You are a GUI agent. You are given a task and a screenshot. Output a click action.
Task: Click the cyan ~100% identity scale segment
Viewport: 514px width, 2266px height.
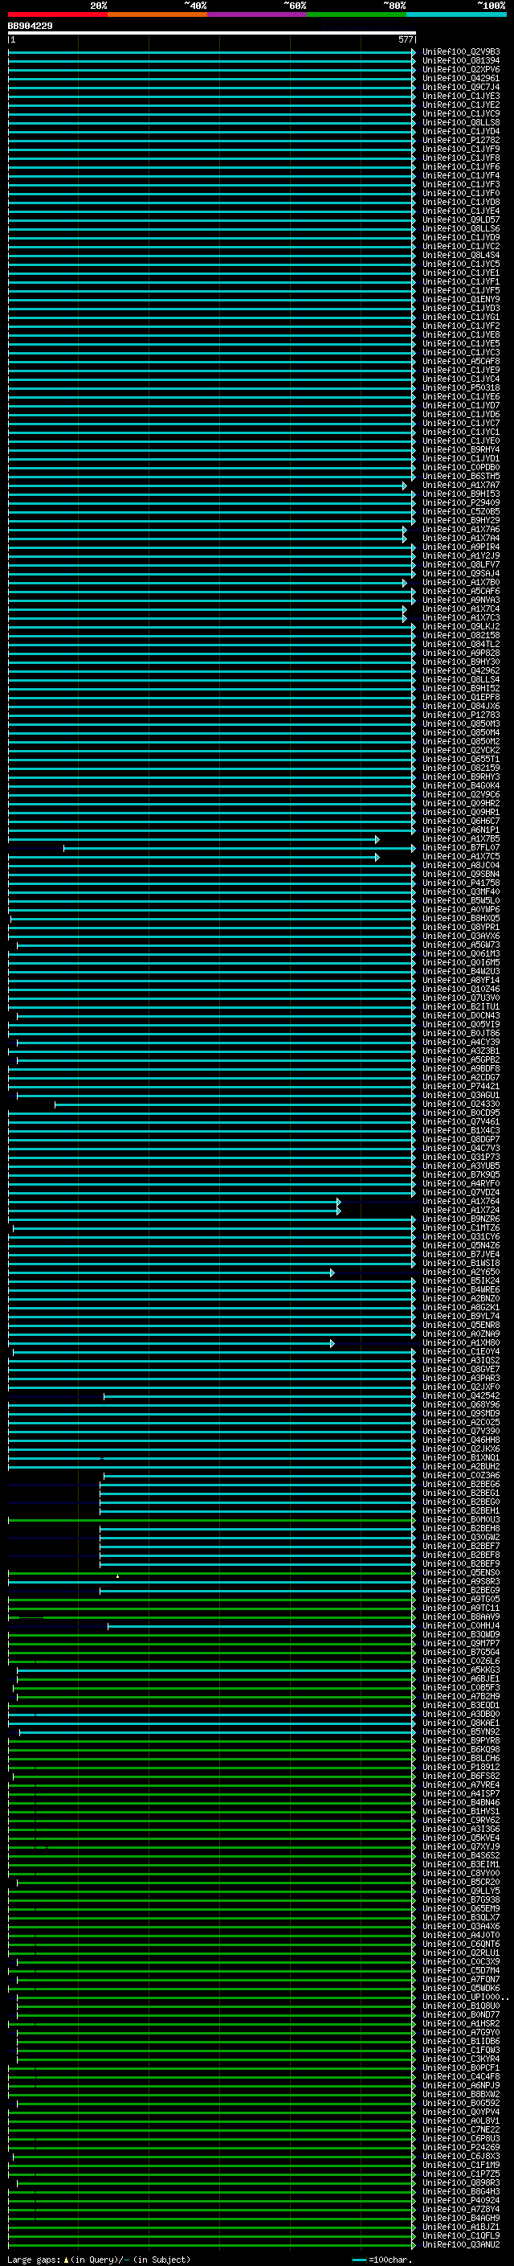coord(456,14)
